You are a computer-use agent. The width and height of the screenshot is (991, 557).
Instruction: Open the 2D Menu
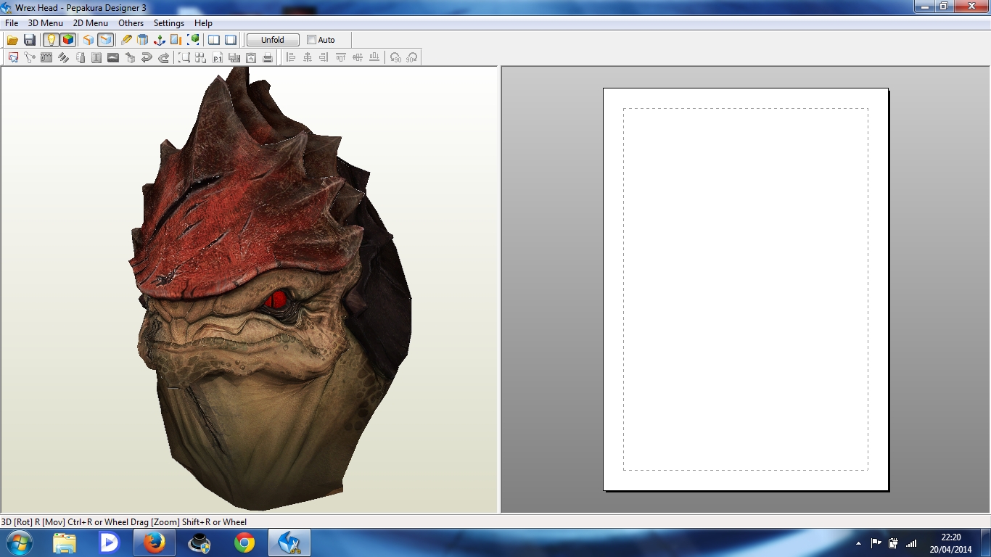point(91,23)
